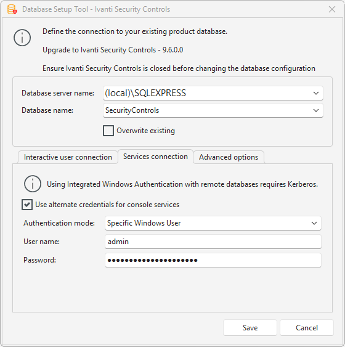Cancel the database setup
Screen dimensions: 345x347
[x=307, y=327]
